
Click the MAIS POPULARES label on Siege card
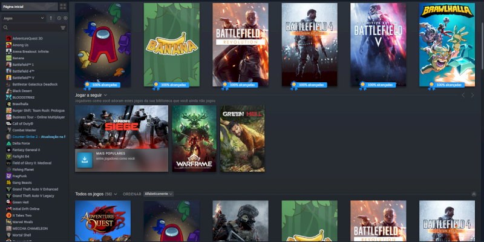click(111, 154)
